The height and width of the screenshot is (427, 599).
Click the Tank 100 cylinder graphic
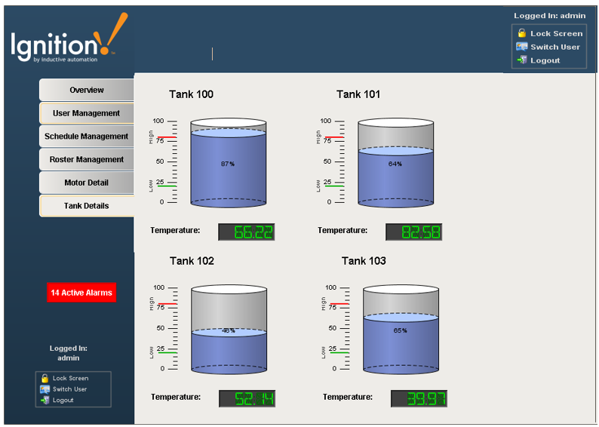point(228,163)
